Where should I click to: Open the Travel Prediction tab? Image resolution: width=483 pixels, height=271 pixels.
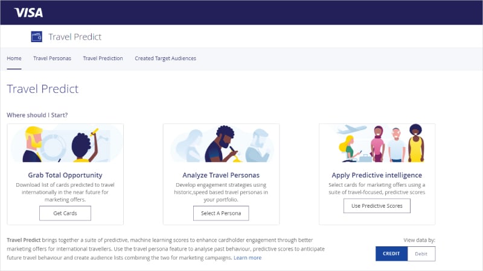point(103,58)
